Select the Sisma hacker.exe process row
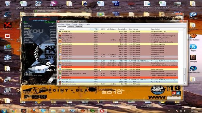 tap(118, 84)
